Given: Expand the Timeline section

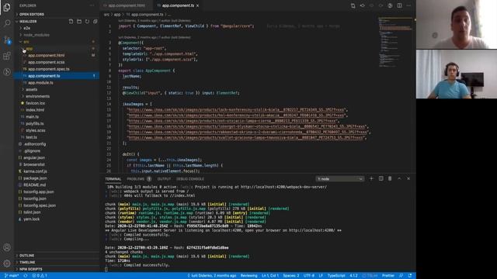Looking at the screenshot, I should point(57,262).
